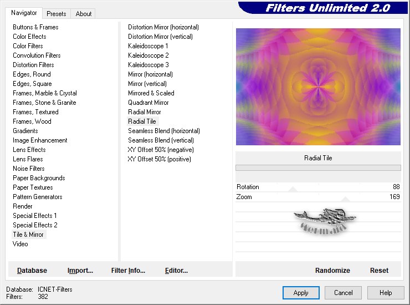Select Buttons & Frames category

coord(35,27)
